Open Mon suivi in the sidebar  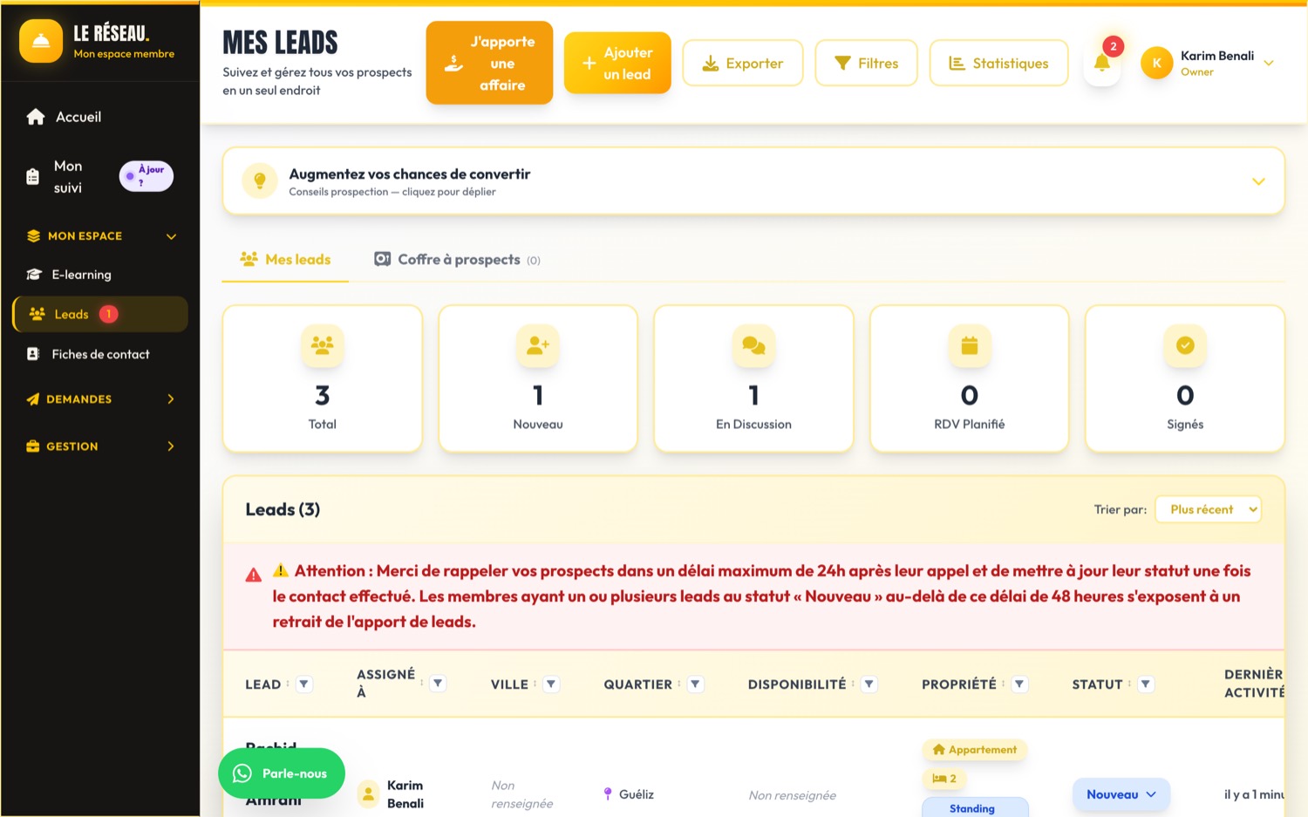[x=101, y=176]
